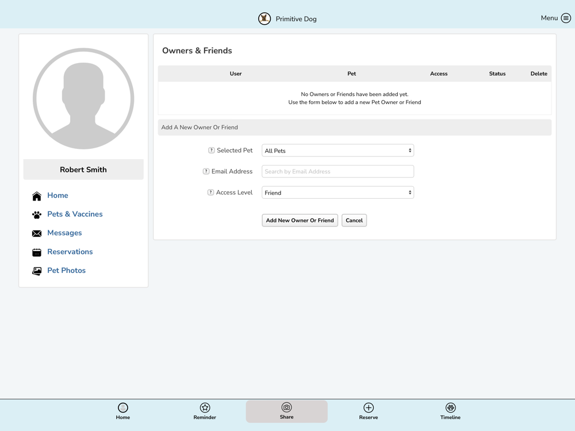Click the Search by Email Address field
The image size is (575, 431).
click(338, 171)
